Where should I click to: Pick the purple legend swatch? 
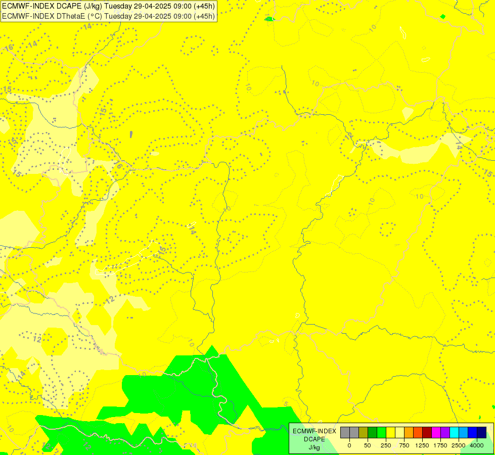click(x=445, y=433)
